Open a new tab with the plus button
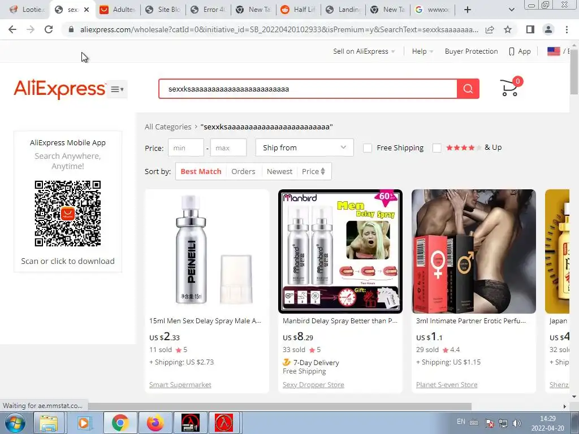The height and width of the screenshot is (434, 579). coord(468,10)
